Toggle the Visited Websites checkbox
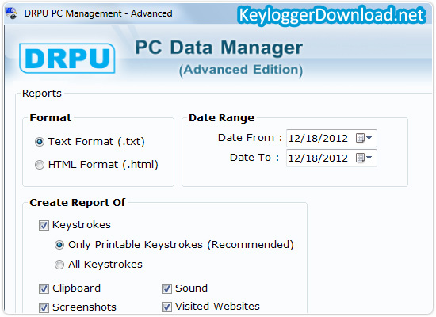Image resolution: width=436 pixels, height=317 pixels. [x=166, y=307]
